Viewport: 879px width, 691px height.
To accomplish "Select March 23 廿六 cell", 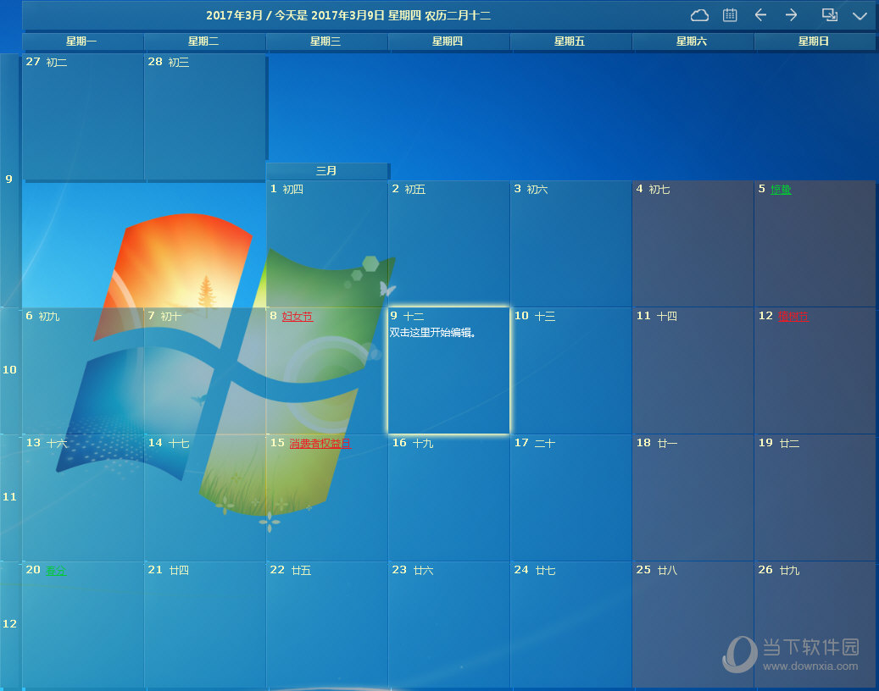I will pyautogui.click(x=449, y=625).
